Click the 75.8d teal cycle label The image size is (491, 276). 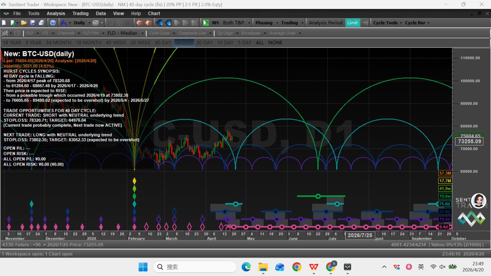click(445, 204)
